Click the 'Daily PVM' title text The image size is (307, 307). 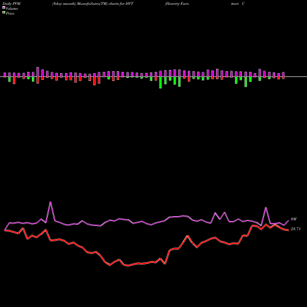[12, 4]
